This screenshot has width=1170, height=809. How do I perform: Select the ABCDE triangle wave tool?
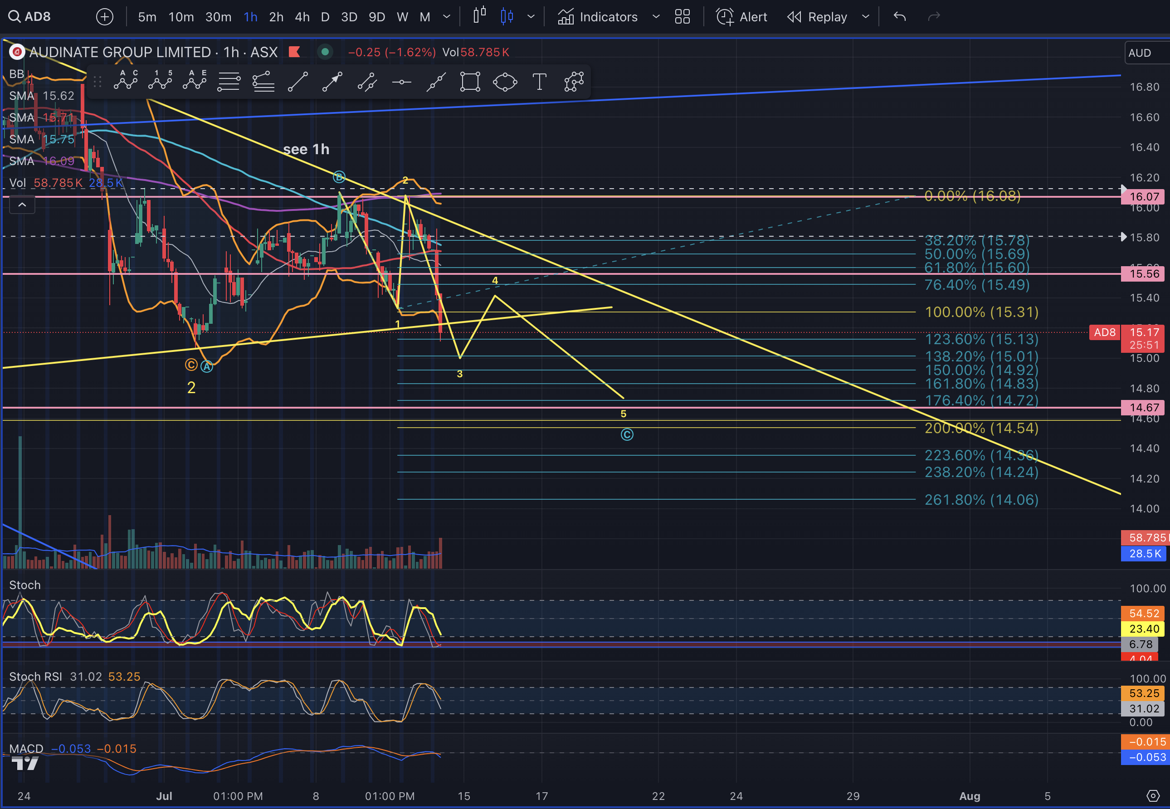point(195,81)
